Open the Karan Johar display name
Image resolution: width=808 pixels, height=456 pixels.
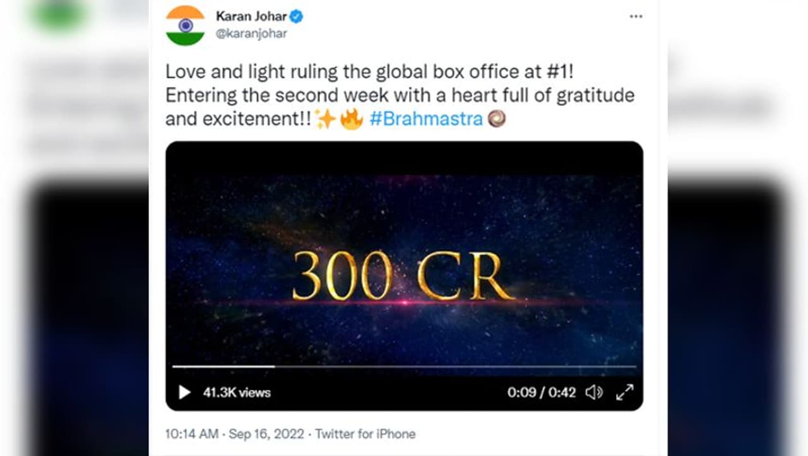pos(251,16)
